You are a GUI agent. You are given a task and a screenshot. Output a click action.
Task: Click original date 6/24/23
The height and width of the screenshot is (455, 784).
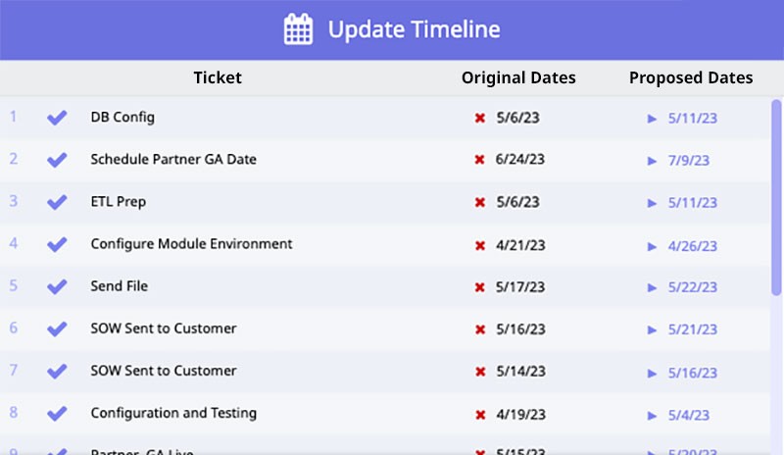click(520, 159)
